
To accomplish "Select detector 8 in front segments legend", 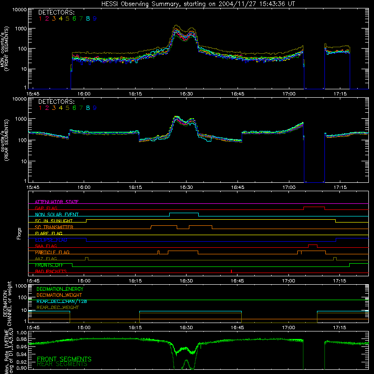I will [x=88, y=19].
